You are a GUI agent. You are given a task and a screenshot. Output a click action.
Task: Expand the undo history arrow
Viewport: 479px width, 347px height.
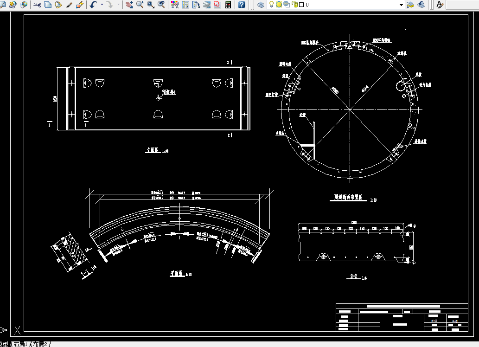coord(102,5)
